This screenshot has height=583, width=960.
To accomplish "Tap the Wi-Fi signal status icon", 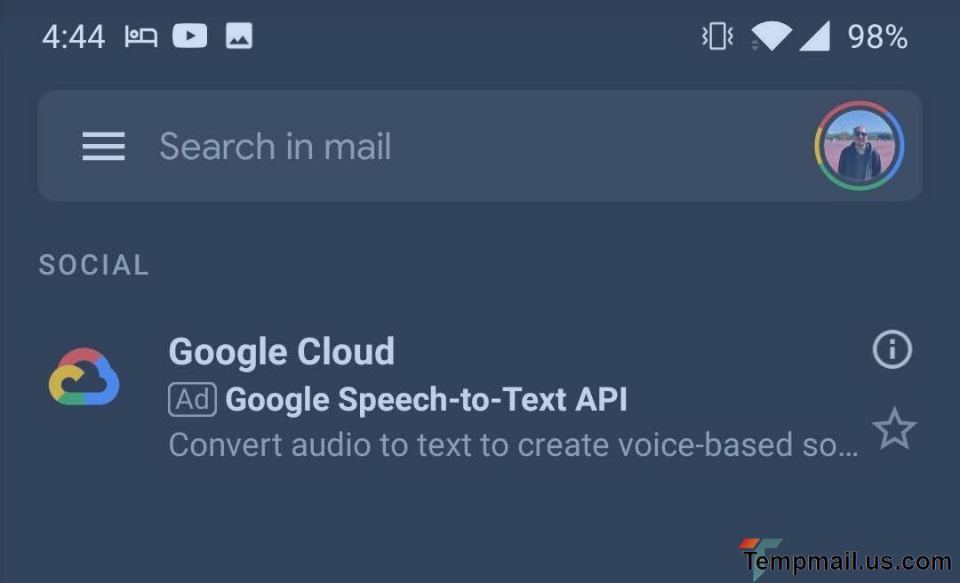I will pos(771,36).
